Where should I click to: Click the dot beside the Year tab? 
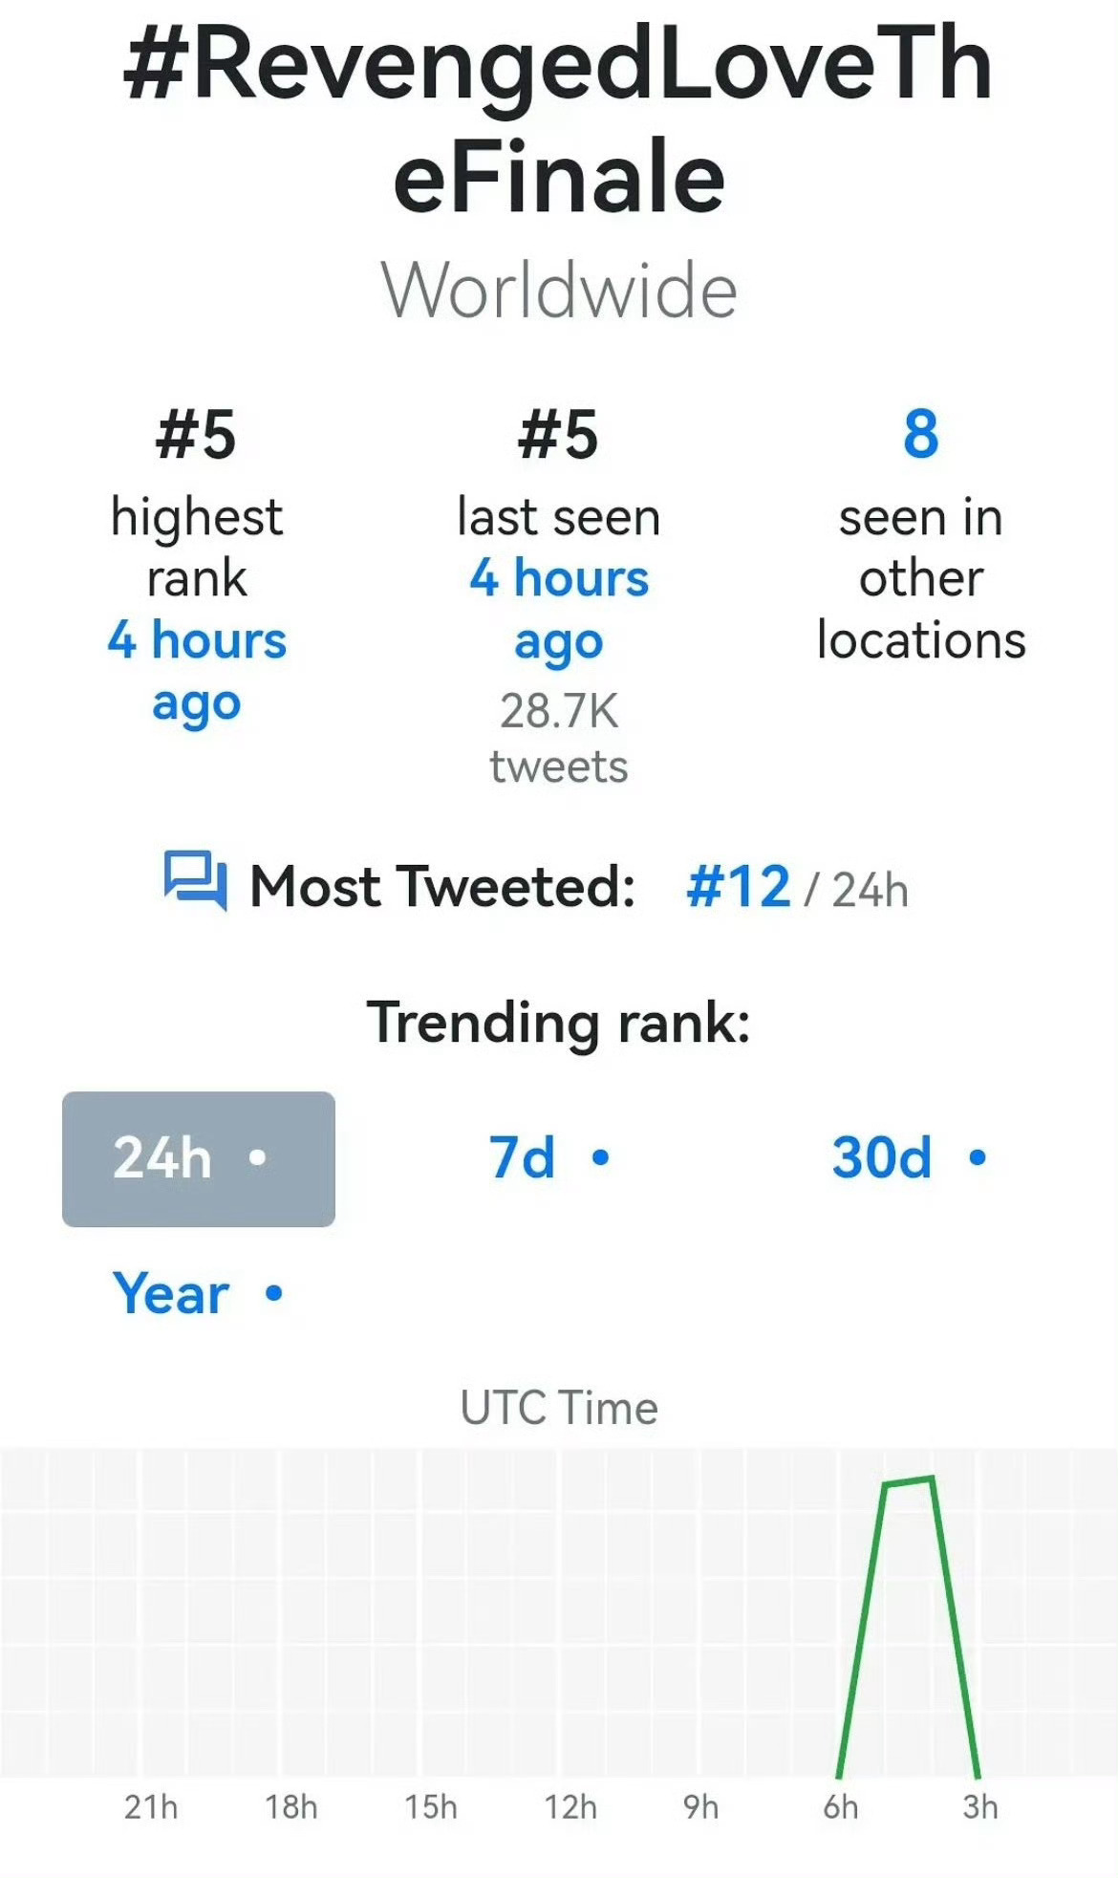click(x=274, y=1294)
